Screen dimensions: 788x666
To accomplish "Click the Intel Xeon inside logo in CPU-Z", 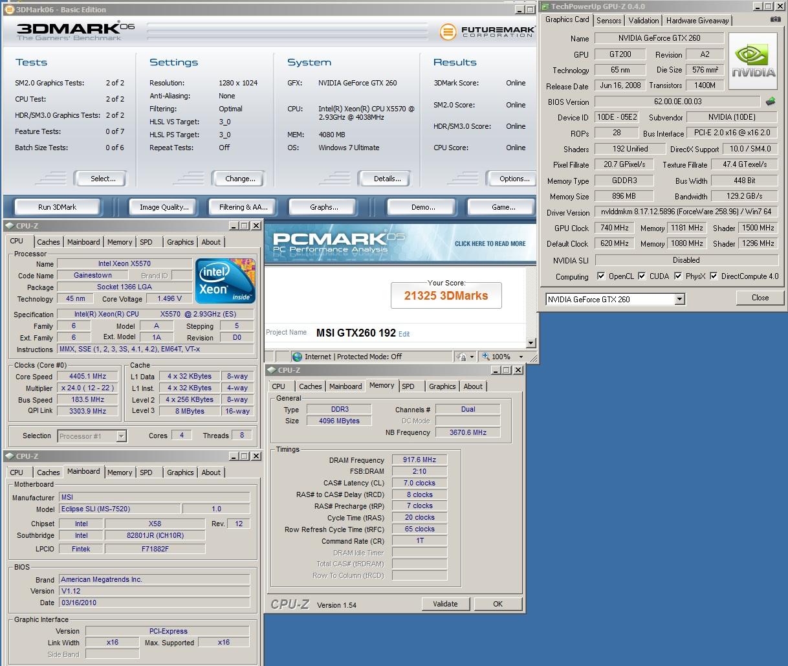I will point(226,280).
